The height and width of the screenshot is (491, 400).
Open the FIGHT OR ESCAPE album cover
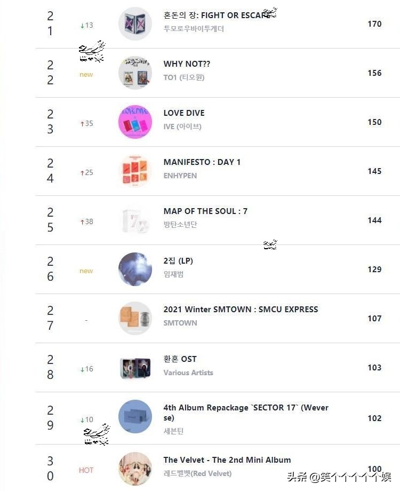pos(135,24)
